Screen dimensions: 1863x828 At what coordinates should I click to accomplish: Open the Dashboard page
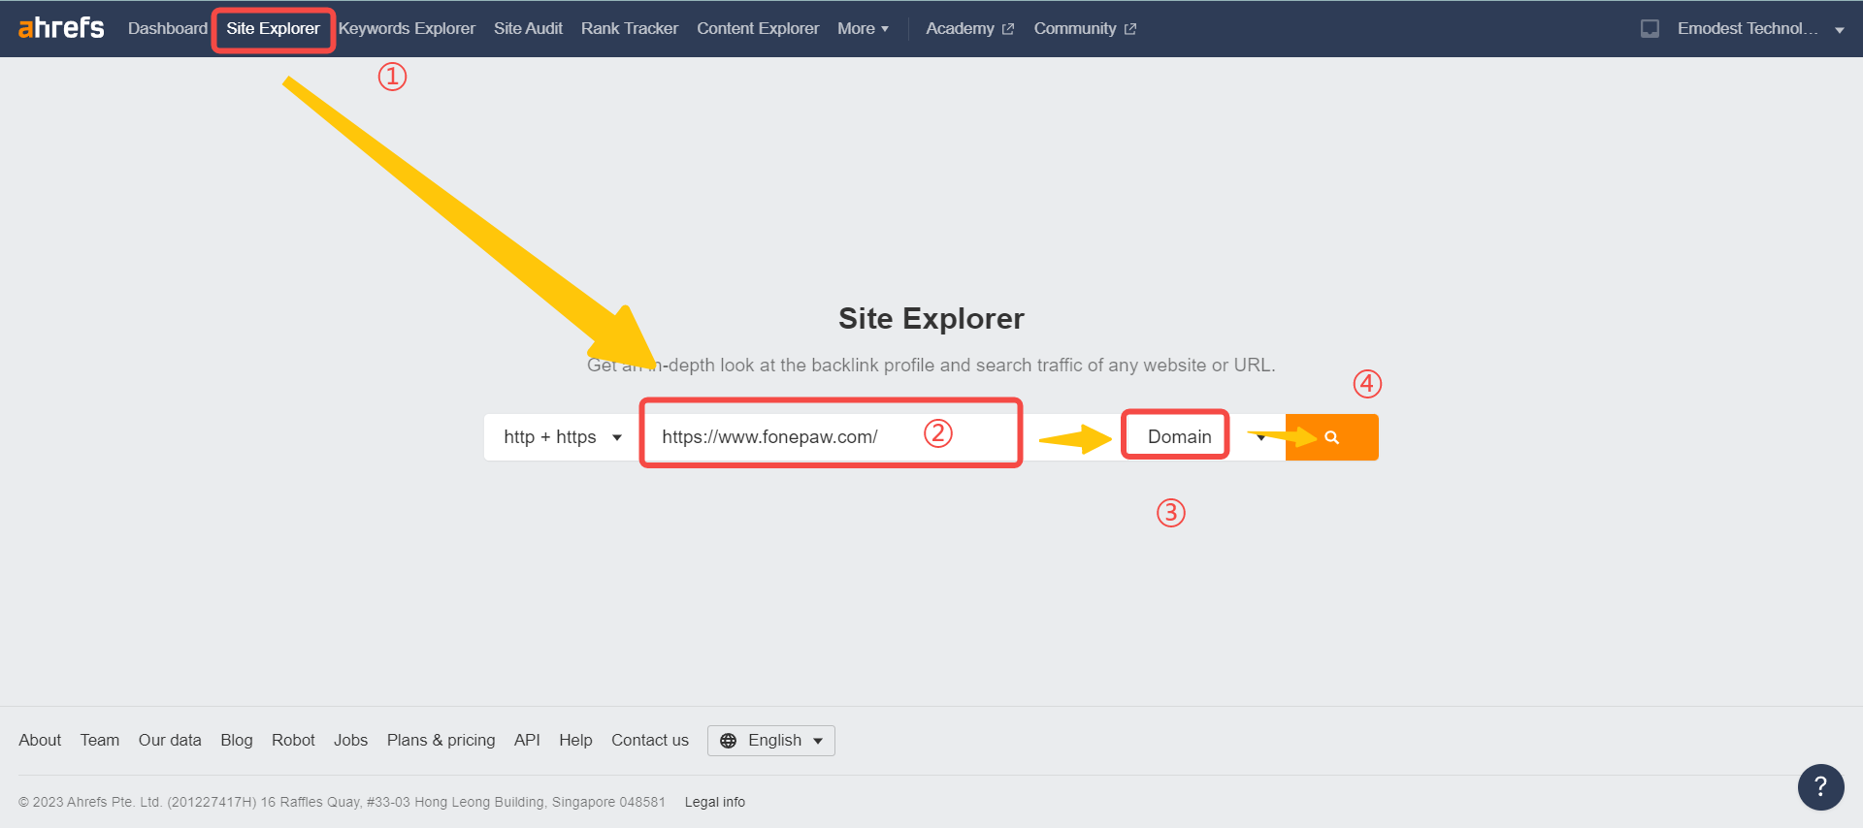168,29
